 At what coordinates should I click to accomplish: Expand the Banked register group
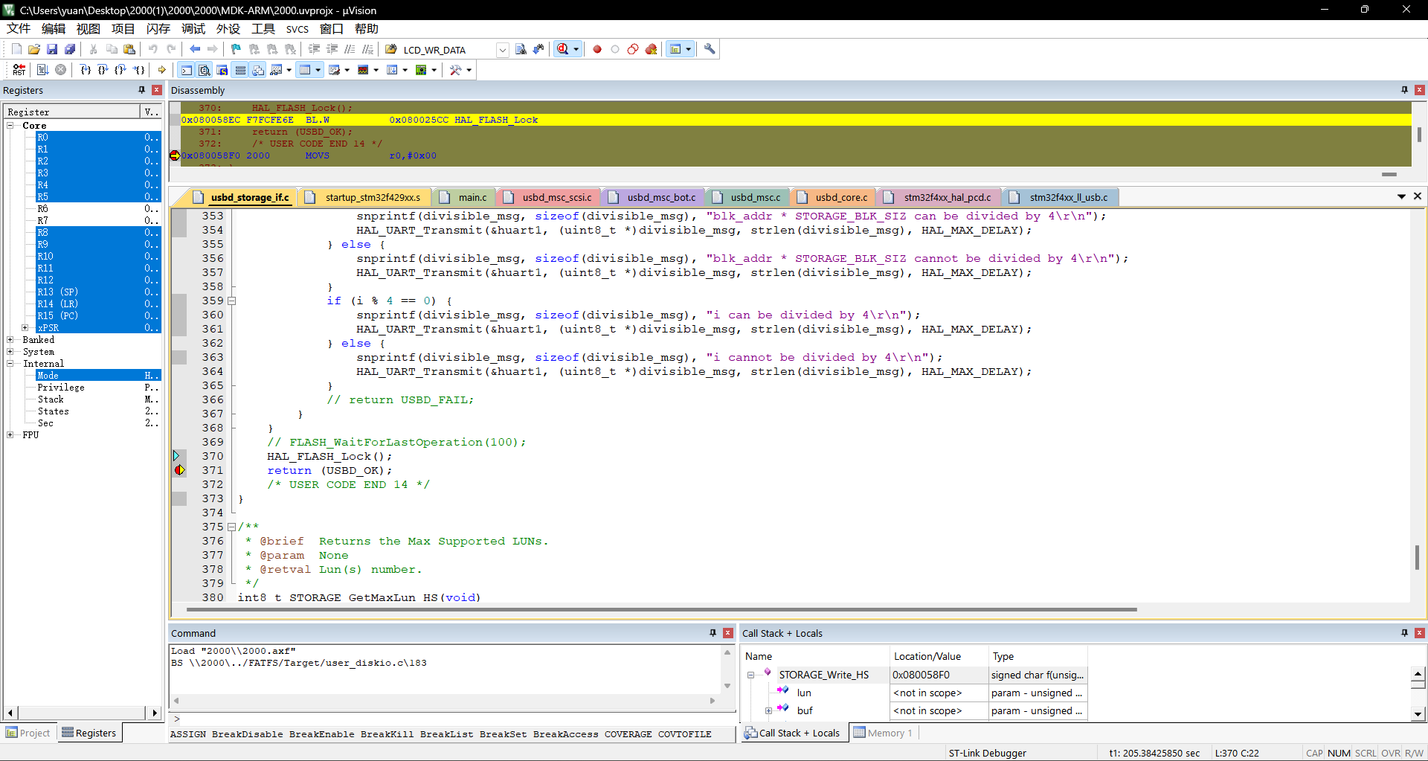pos(10,340)
